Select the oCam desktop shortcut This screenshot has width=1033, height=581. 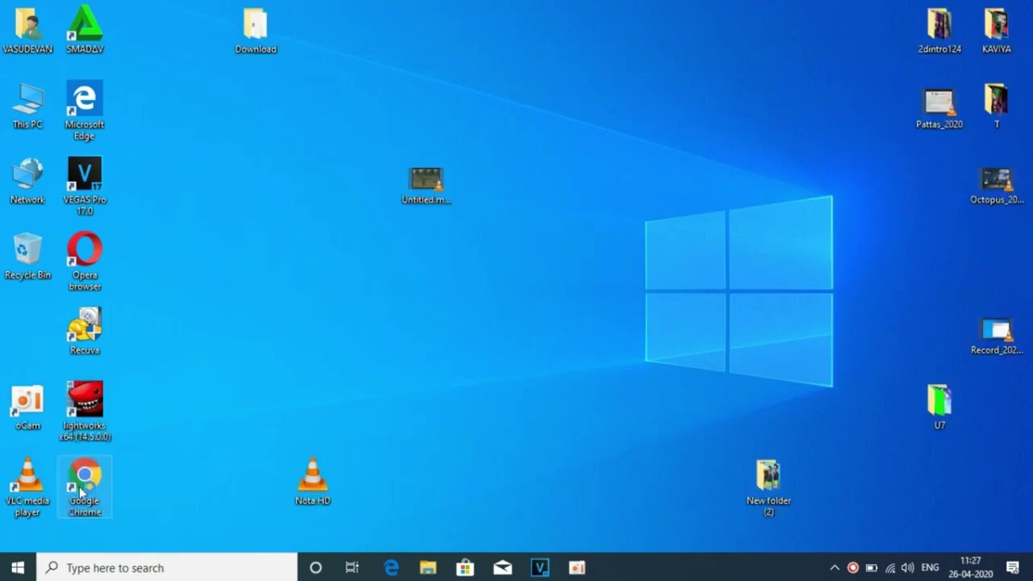27,408
